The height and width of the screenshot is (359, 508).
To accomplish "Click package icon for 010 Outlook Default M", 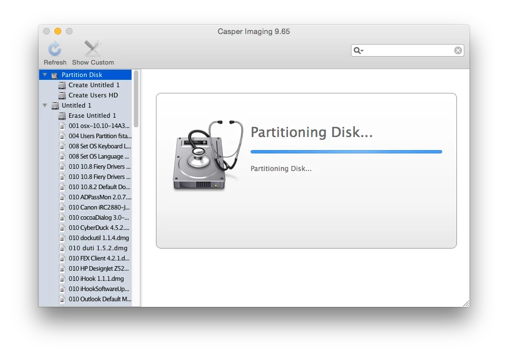I will [62, 299].
